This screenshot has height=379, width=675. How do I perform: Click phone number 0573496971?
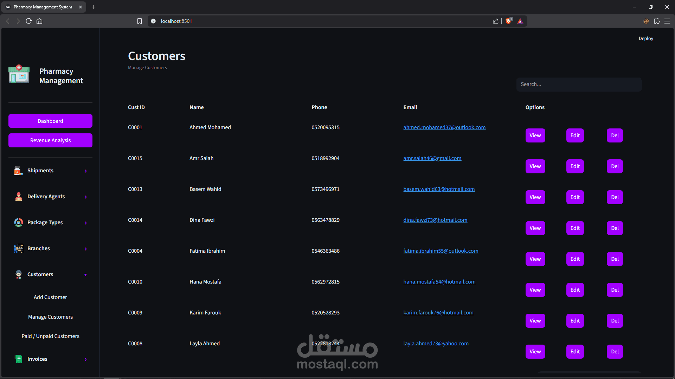click(x=326, y=189)
